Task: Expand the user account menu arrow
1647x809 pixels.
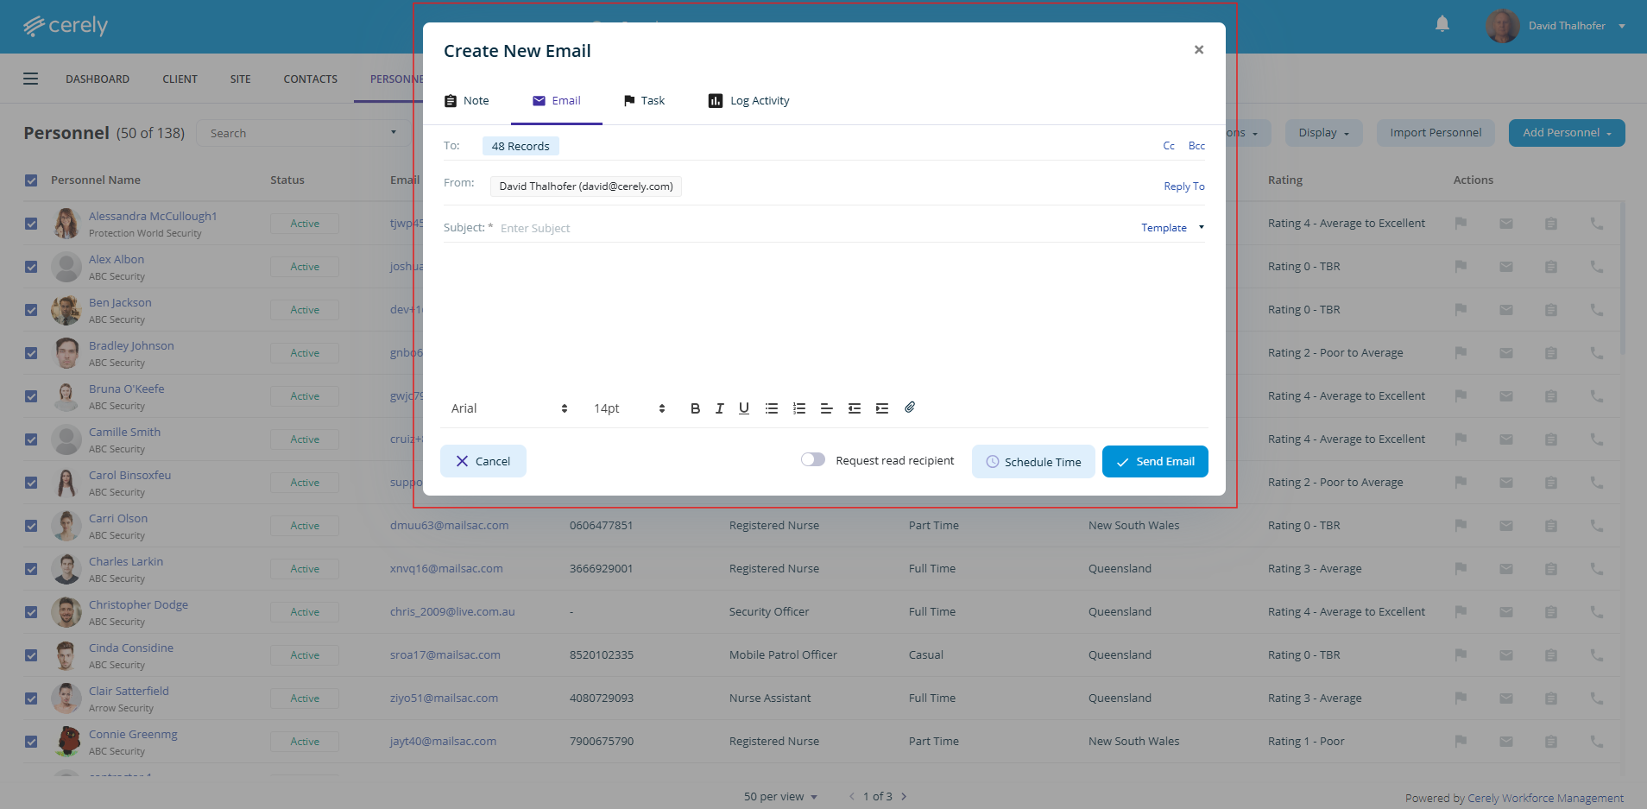Action: coord(1622,26)
